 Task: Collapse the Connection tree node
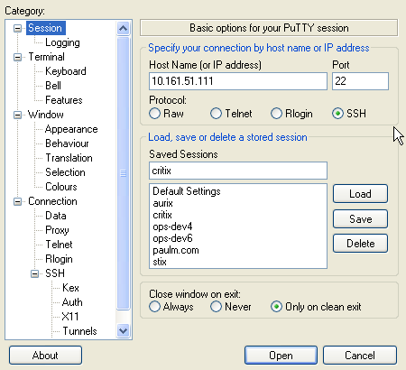18,201
